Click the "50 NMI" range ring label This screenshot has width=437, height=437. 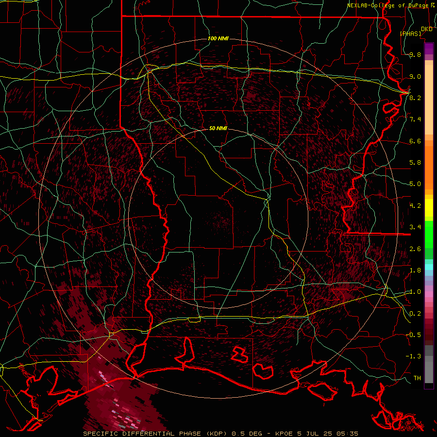tap(218, 129)
